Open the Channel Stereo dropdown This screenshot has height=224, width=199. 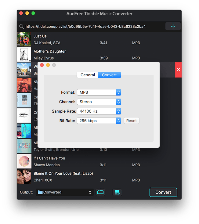[x=99, y=102]
